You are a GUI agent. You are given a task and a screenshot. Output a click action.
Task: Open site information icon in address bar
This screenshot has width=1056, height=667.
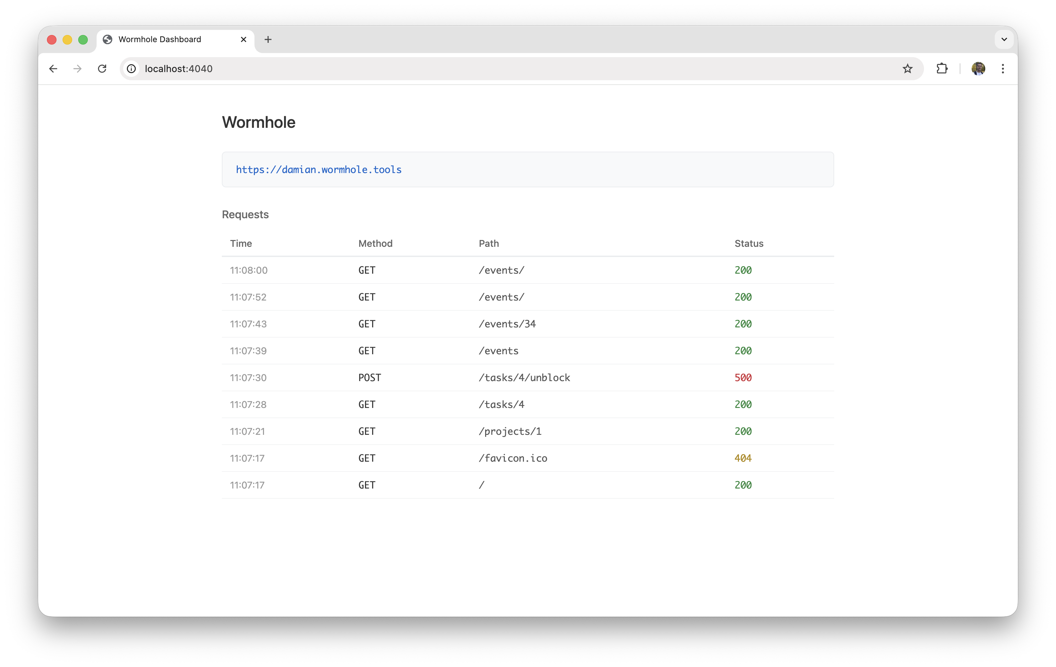[131, 69]
